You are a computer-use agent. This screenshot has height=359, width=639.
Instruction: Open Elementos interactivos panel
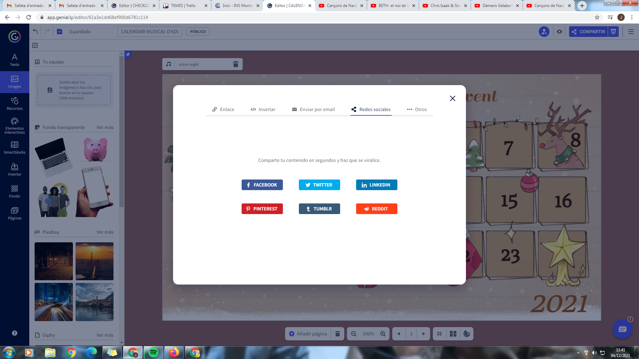pyautogui.click(x=15, y=126)
